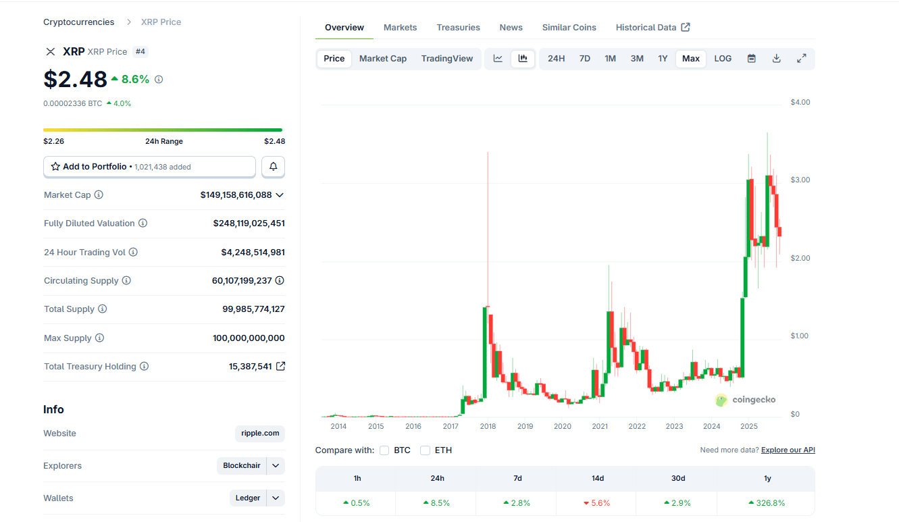This screenshot has height=522, width=899.
Task: Download the price chart
Action: point(776,59)
